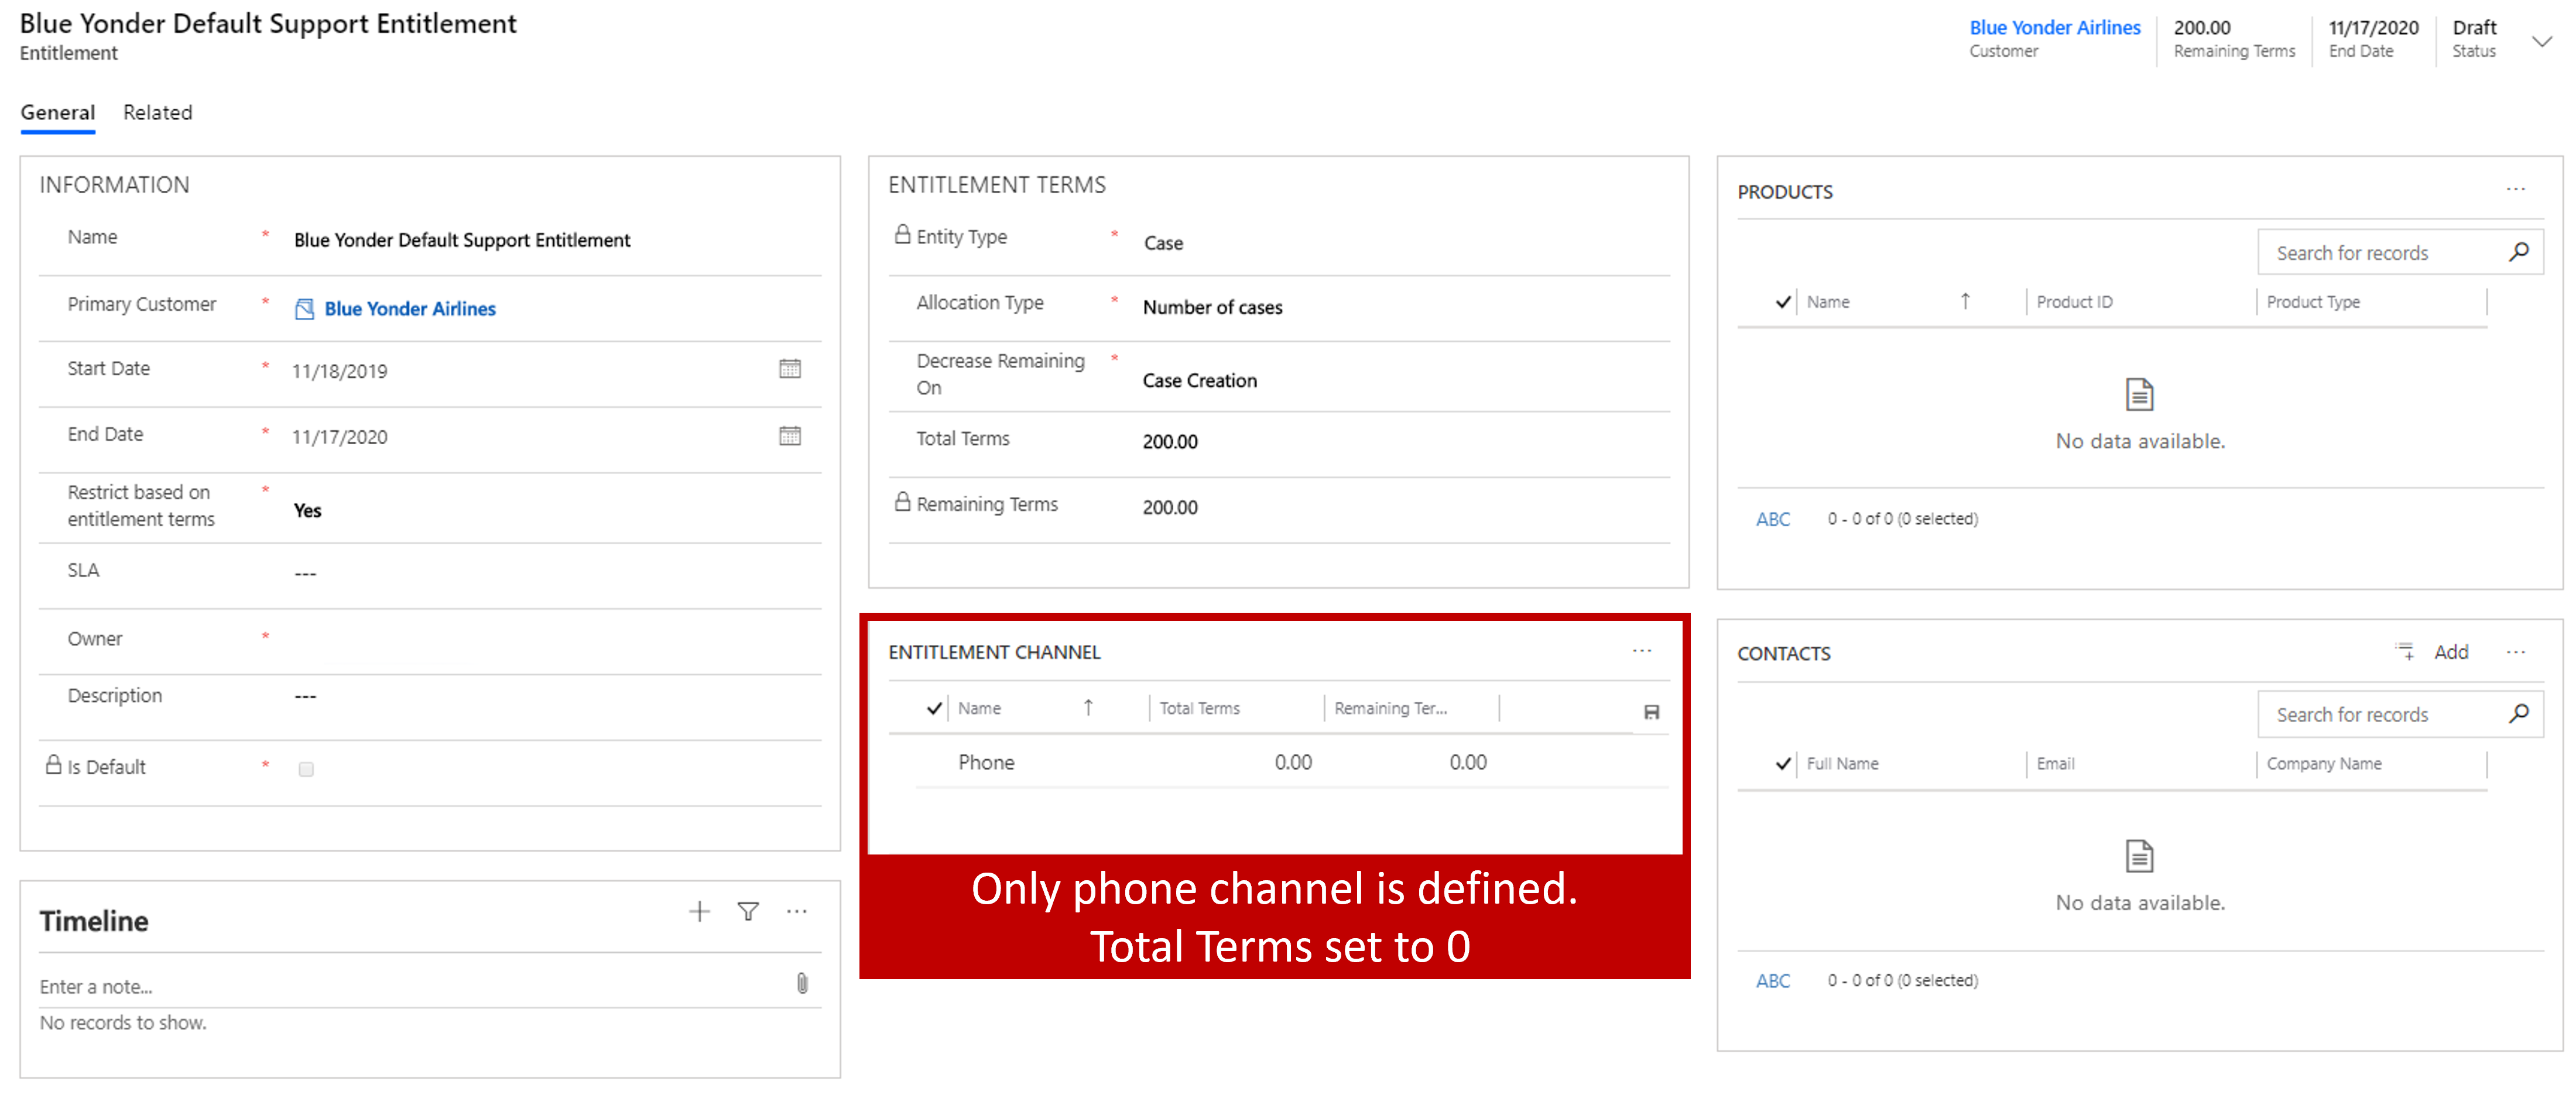2576x1112 pixels.
Task: Open Blue Yonder Airlines customer link in header
Action: click(x=2054, y=28)
